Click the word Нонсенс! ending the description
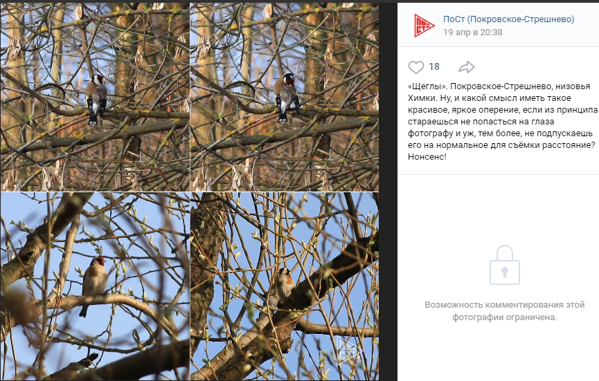599x381 pixels. coord(427,157)
